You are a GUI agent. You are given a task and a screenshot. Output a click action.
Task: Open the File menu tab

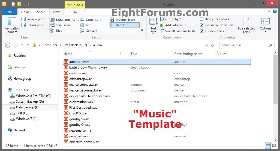point(10,12)
